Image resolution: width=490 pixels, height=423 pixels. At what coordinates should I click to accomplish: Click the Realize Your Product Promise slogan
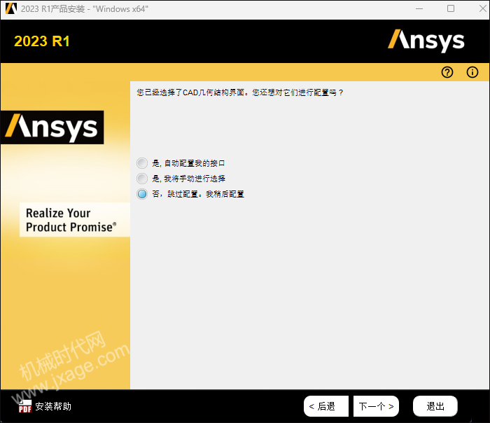tap(71, 220)
